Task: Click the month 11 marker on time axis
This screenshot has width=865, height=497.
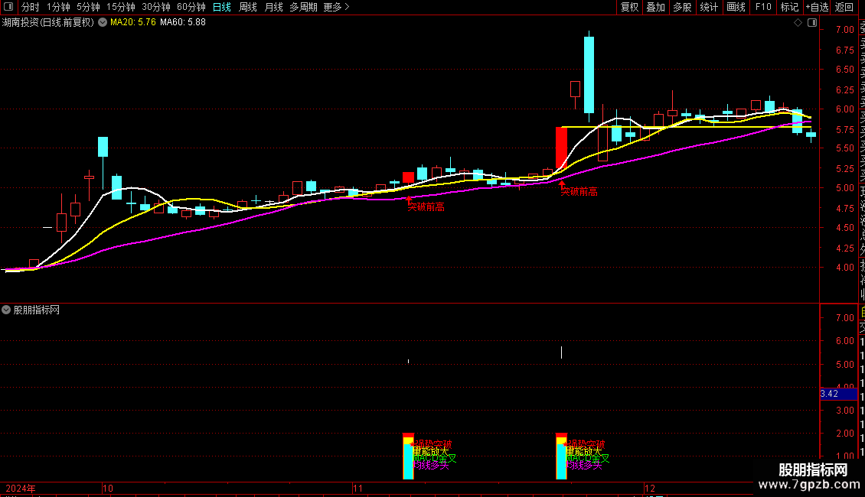Action: click(358, 489)
